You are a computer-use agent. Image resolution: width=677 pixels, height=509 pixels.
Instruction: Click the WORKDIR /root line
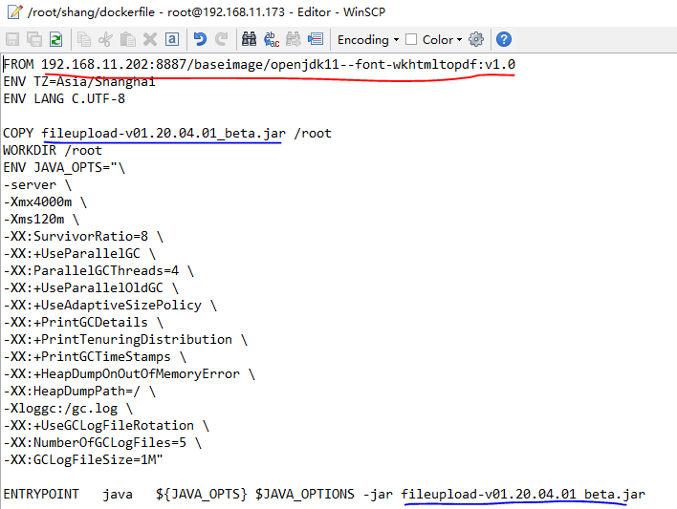tap(53, 151)
